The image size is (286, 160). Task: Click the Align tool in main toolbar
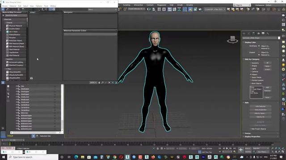click(x=154, y=9)
